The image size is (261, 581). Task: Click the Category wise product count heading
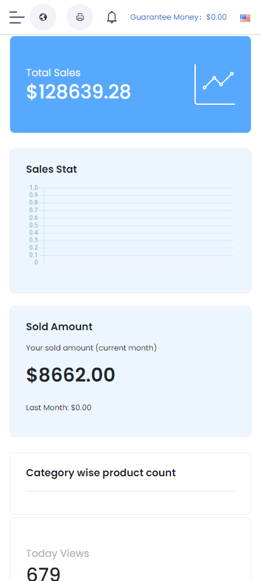tap(101, 473)
